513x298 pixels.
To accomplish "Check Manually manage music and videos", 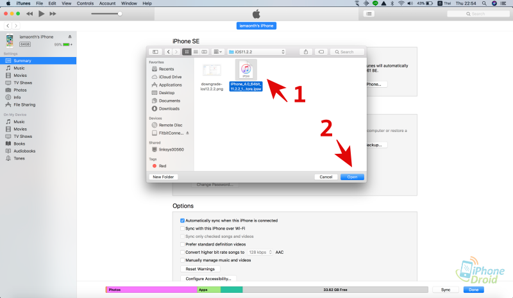I will pos(182,260).
